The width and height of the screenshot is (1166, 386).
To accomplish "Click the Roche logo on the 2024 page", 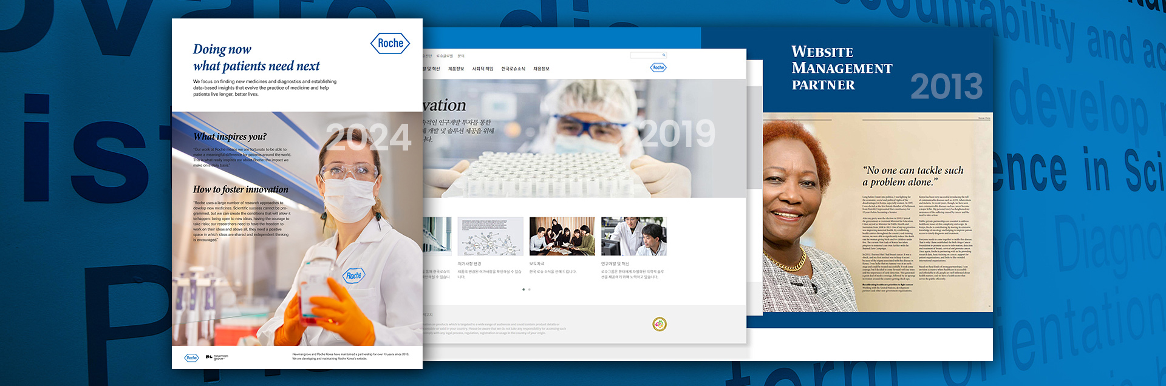I will pos(390,43).
